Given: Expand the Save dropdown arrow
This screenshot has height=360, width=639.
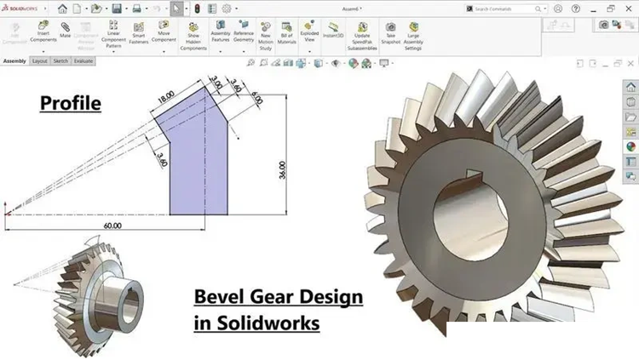Looking at the screenshot, I should coord(126,9).
